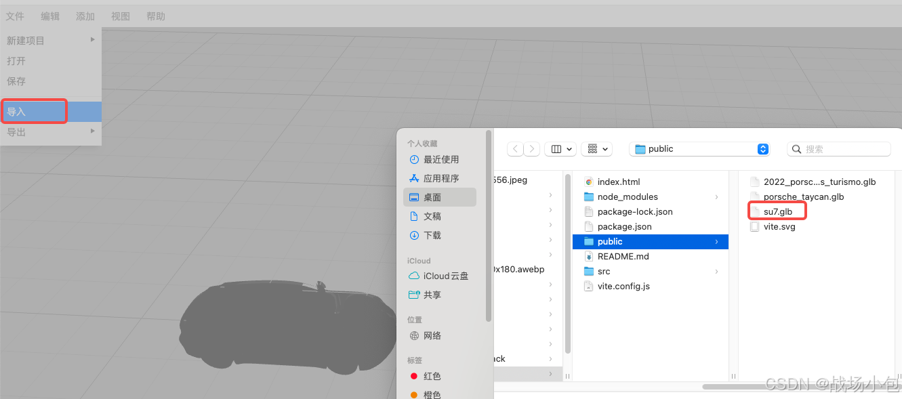Screen dimensions: 902x399
Task: Click the iCloud cloud icon
Action: pyautogui.click(x=414, y=276)
